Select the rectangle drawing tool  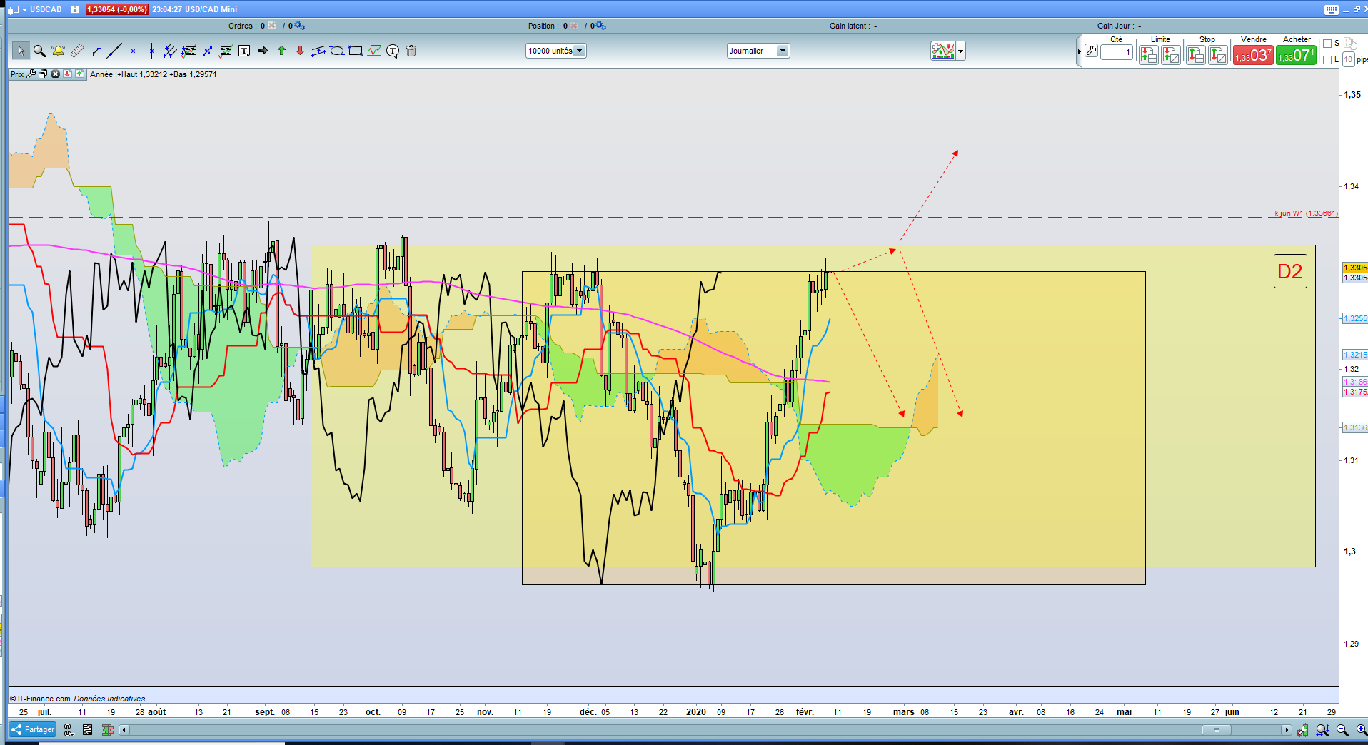(356, 51)
